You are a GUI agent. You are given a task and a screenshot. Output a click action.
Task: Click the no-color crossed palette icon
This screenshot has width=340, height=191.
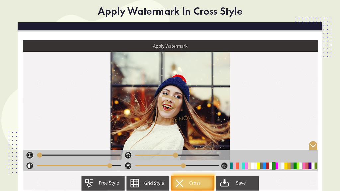coord(224,166)
